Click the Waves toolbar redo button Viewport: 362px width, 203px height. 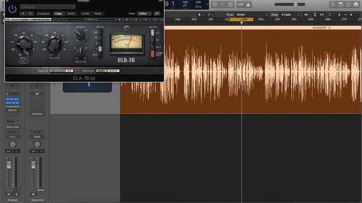(x=62, y=20)
